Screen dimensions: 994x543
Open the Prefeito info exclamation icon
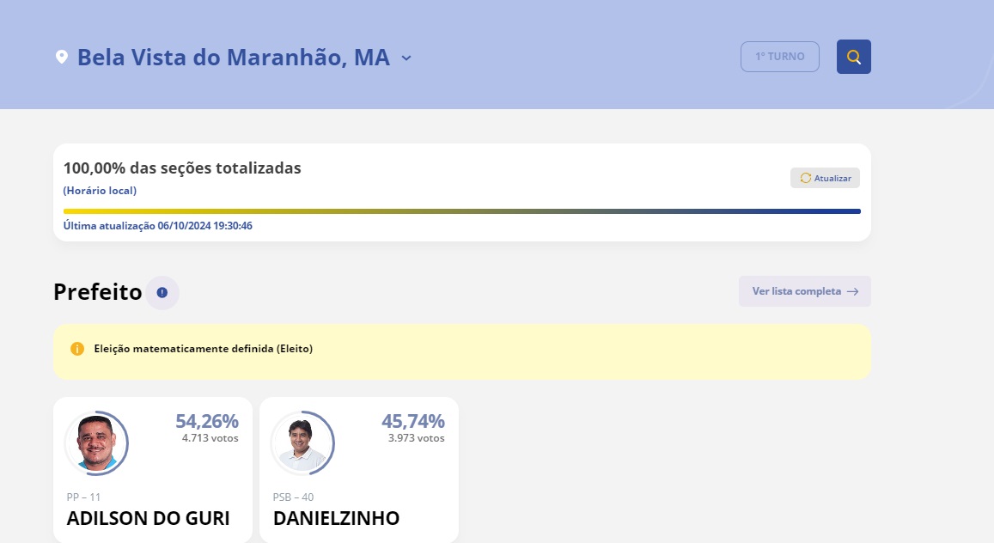click(162, 292)
